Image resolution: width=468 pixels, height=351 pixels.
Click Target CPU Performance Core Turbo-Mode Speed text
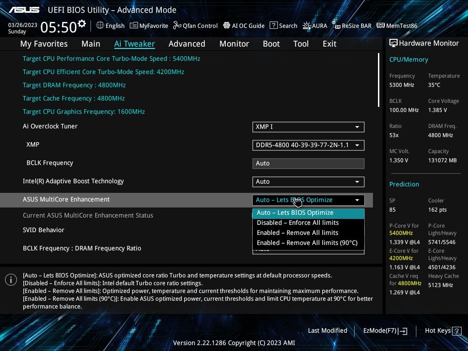112,58
